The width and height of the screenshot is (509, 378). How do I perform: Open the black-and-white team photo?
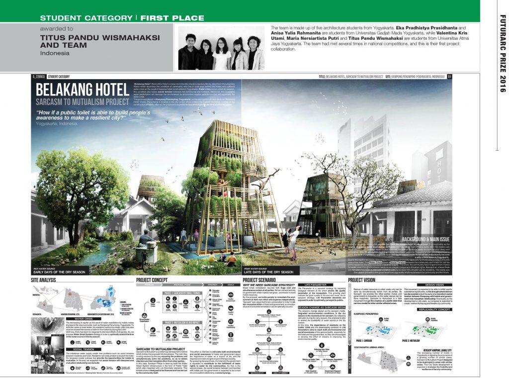click(221, 48)
